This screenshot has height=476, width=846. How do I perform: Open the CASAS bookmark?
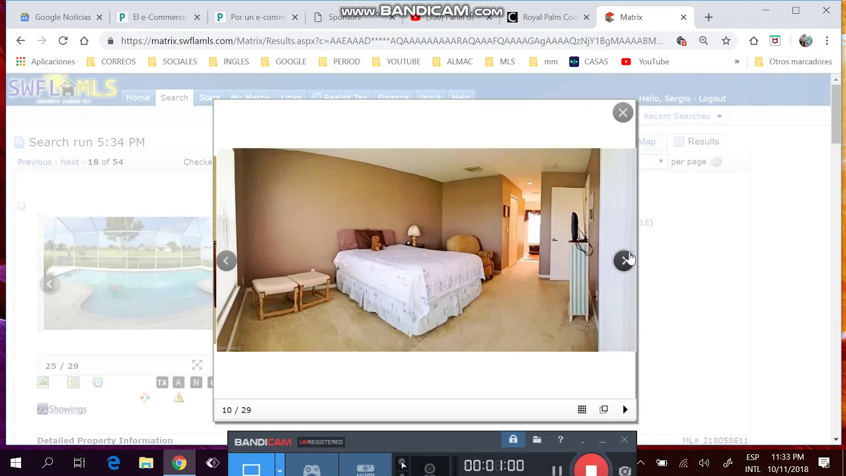[588, 61]
